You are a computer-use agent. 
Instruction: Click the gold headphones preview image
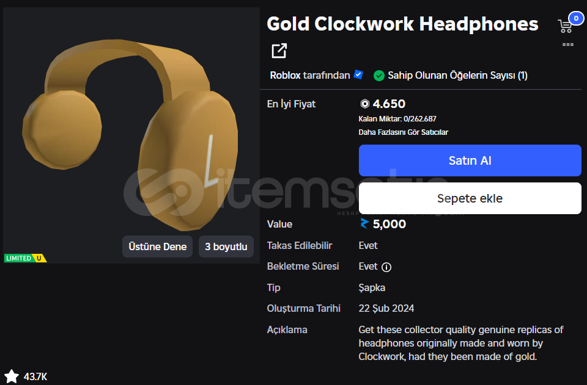131,134
